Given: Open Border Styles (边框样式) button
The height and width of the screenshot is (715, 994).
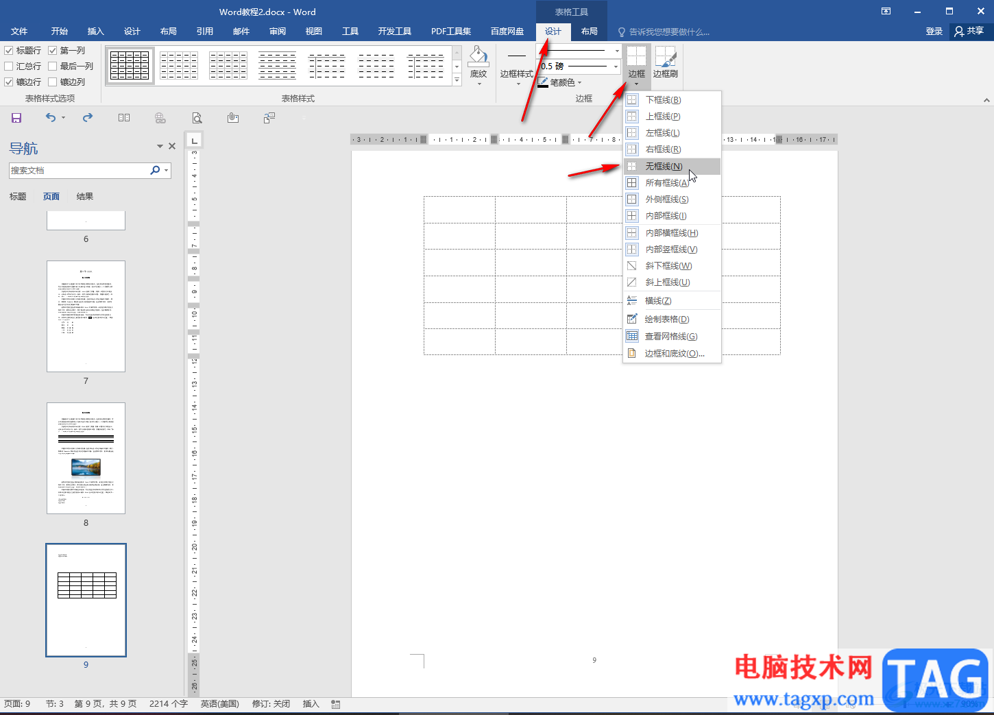Looking at the screenshot, I should [516, 66].
